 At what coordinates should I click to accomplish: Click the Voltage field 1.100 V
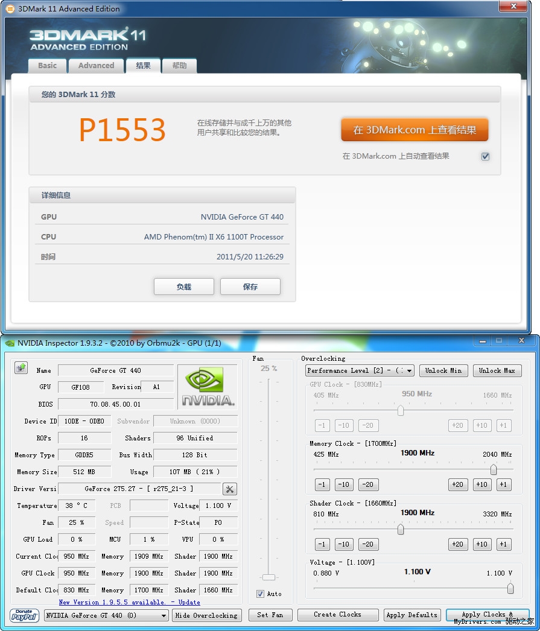coord(218,506)
